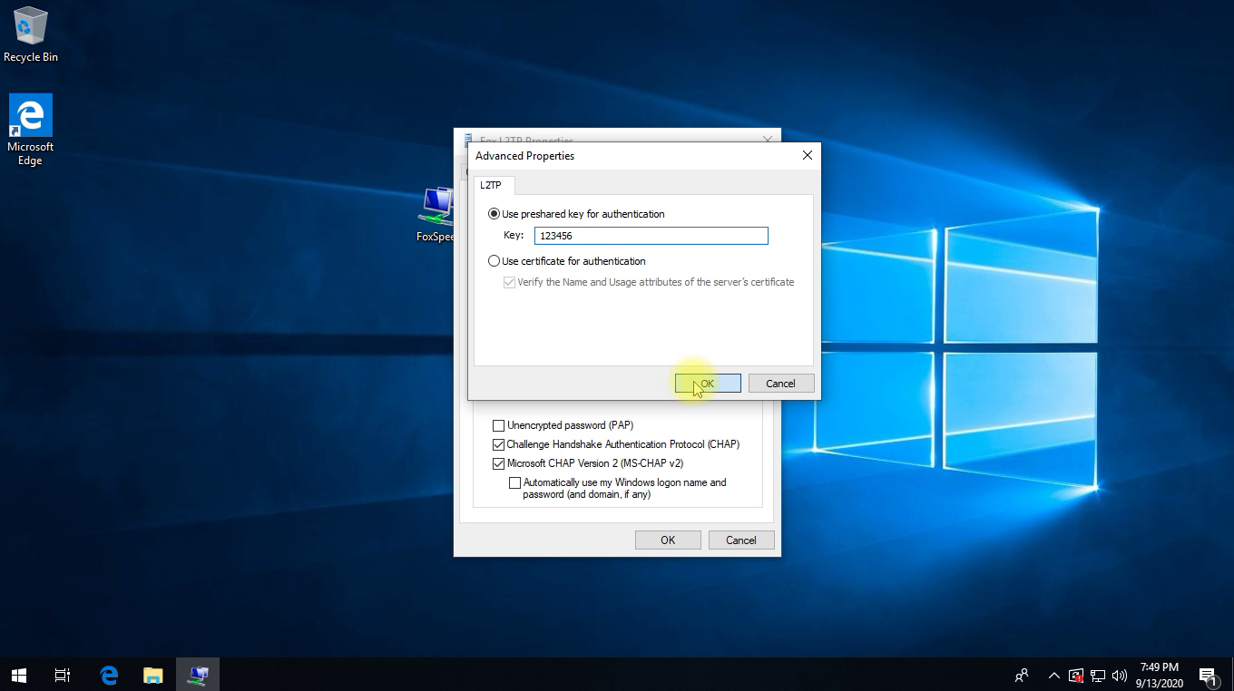Launch Edge from the taskbar
The height and width of the screenshot is (691, 1234).
coord(109,675)
